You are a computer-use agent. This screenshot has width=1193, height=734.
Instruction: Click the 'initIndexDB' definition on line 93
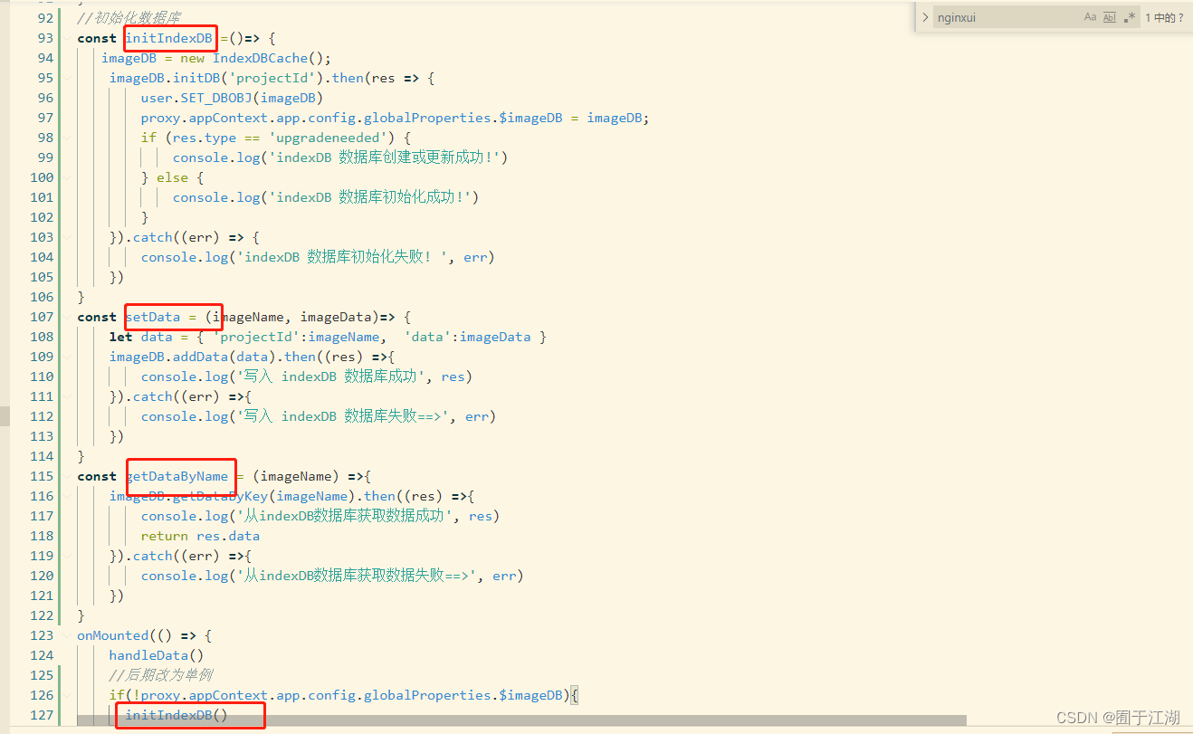pos(169,38)
